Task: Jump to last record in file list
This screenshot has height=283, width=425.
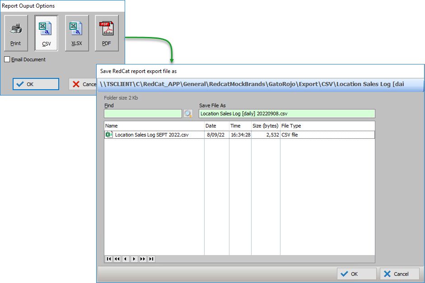Action: (151, 259)
